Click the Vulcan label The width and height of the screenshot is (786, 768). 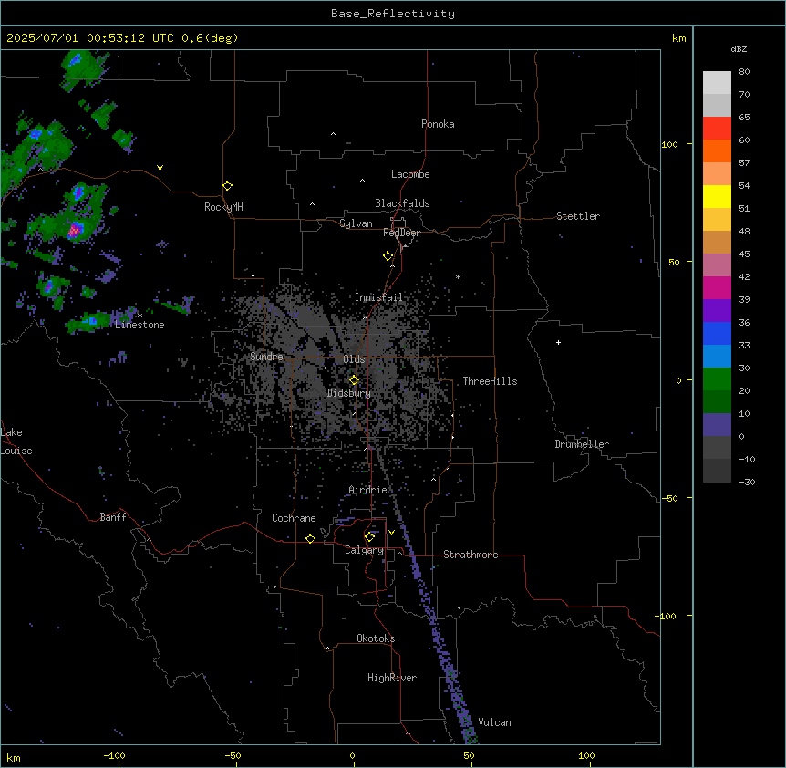(x=495, y=722)
